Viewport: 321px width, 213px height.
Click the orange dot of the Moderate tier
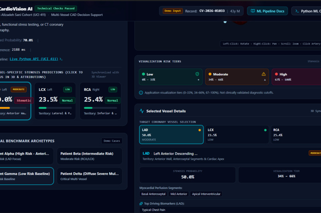(x=210, y=74)
